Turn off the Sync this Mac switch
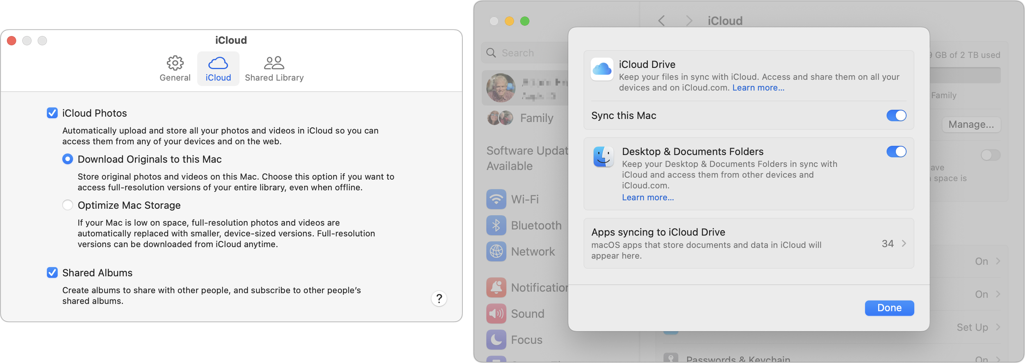Image resolution: width=1025 pixels, height=363 pixels. point(896,116)
